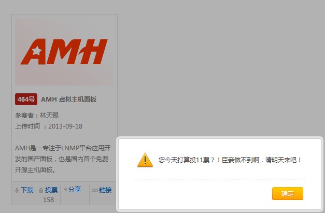Click the 464号 entry number badge
Screen dimensions: 325x213
(x=26, y=100)
